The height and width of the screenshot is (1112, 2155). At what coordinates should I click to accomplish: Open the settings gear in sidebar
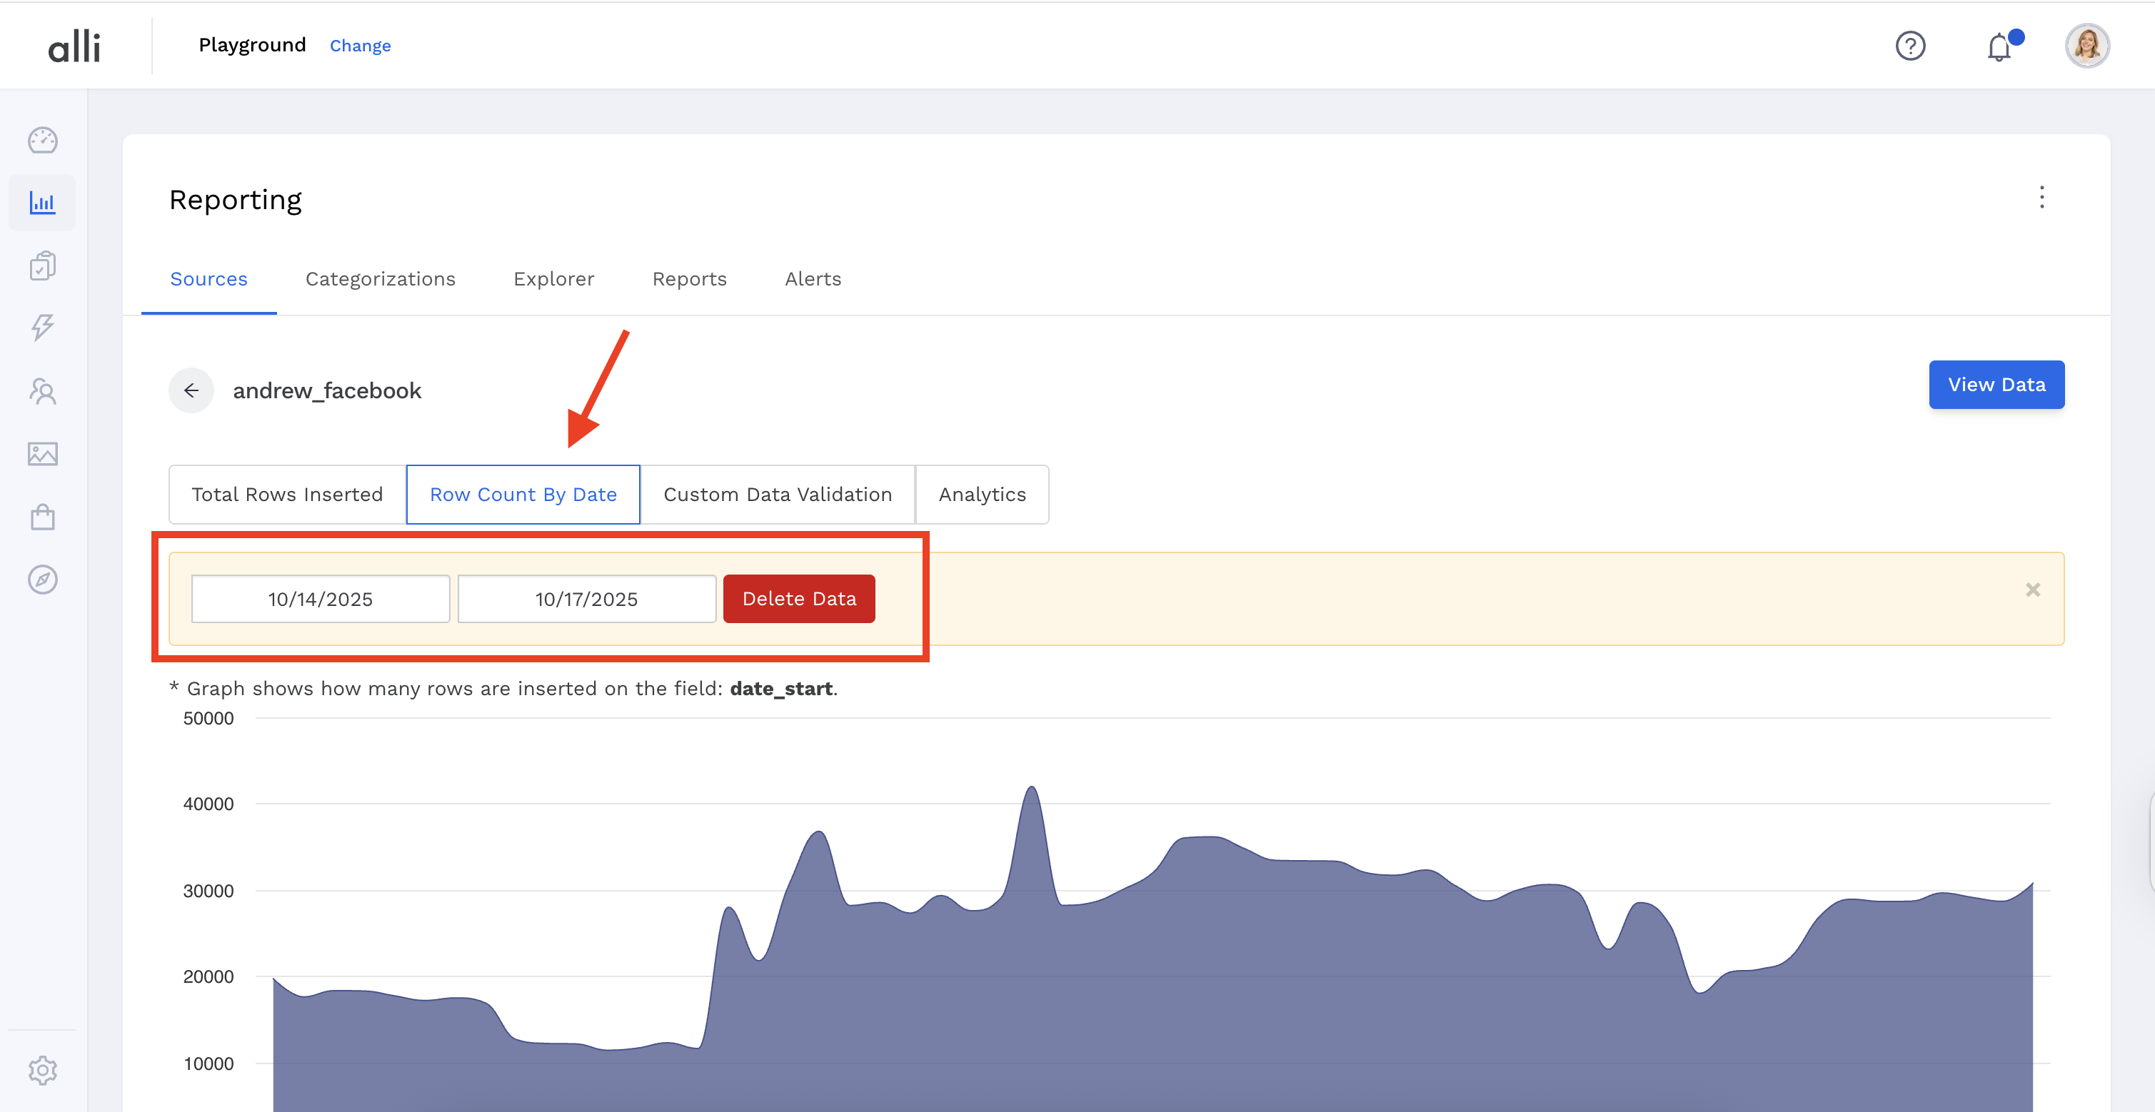(x=43, y=1070)
